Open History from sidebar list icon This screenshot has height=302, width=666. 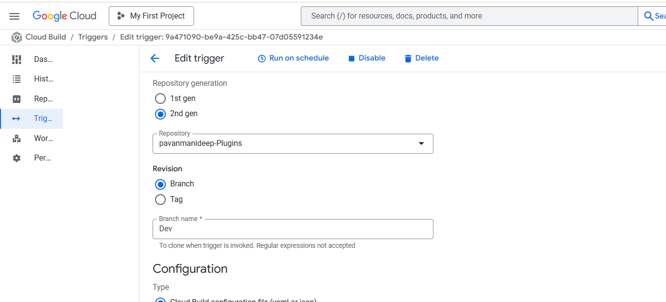[x=17, y=79]
